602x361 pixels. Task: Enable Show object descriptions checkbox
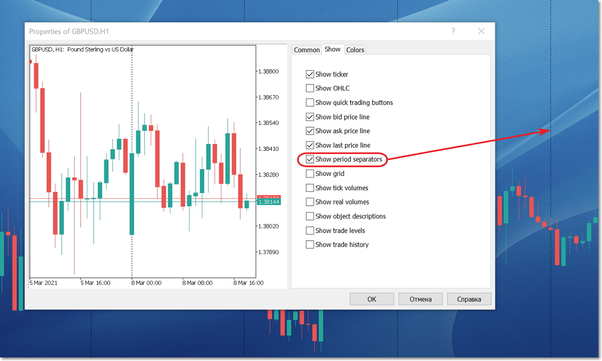point(310,216)
